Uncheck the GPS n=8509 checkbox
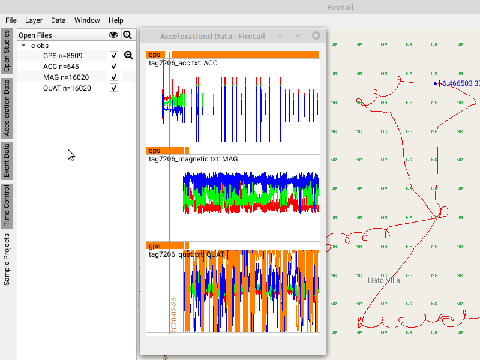 pos(113,55)
